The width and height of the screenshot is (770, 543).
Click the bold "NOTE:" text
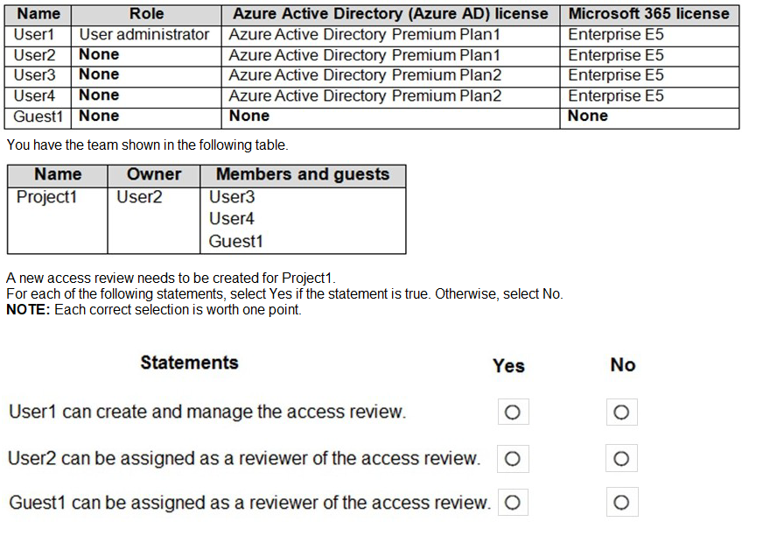28,310
